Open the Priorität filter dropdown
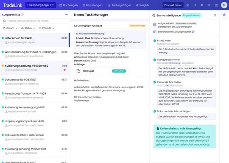229x163 pixels. tap(47, 28)
